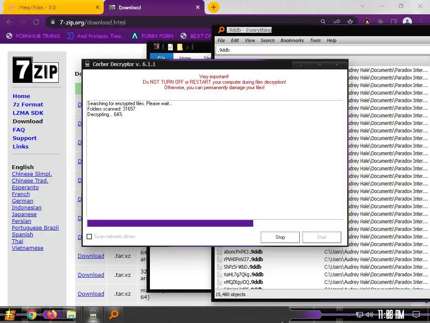430x323 pixels.
Task: Select the file row rPVH0FmV27.9ddb
Action: tap(322, 259)
